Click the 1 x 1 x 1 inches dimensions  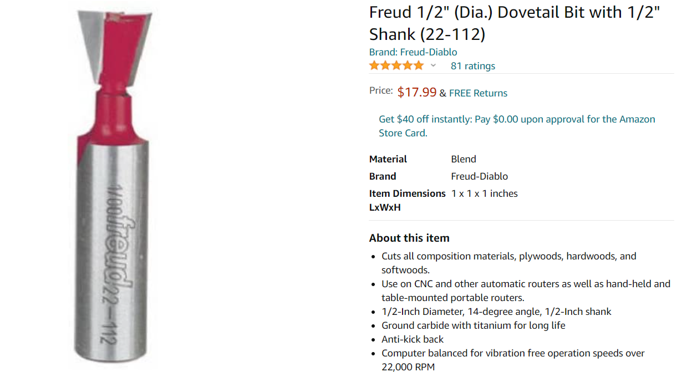pyautogui.click(x=485, y=193)
